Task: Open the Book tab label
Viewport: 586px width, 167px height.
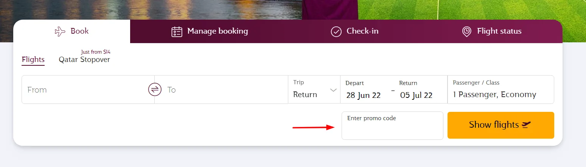Action: pos(79,31)
